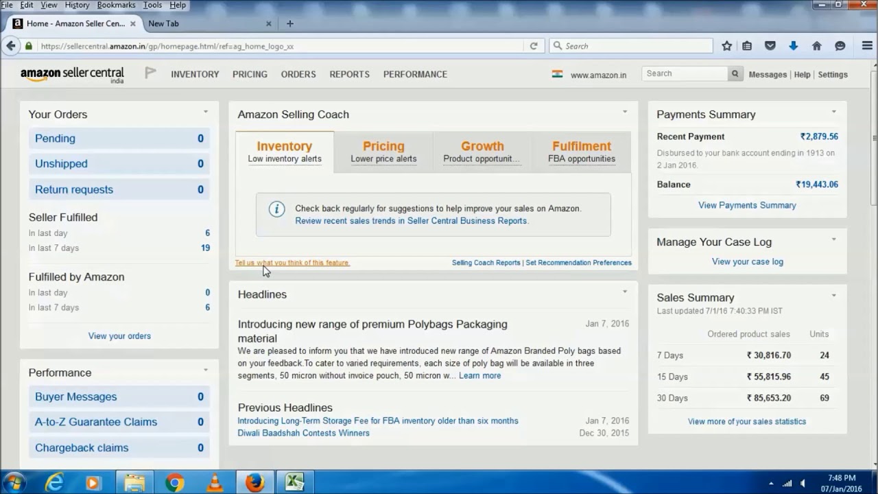Open a new tab with plus button
The image size is (878, 494).
click(x=290, y=23)
